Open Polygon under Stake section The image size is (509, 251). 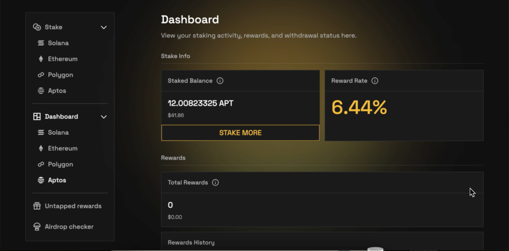(x=61, y=75)
